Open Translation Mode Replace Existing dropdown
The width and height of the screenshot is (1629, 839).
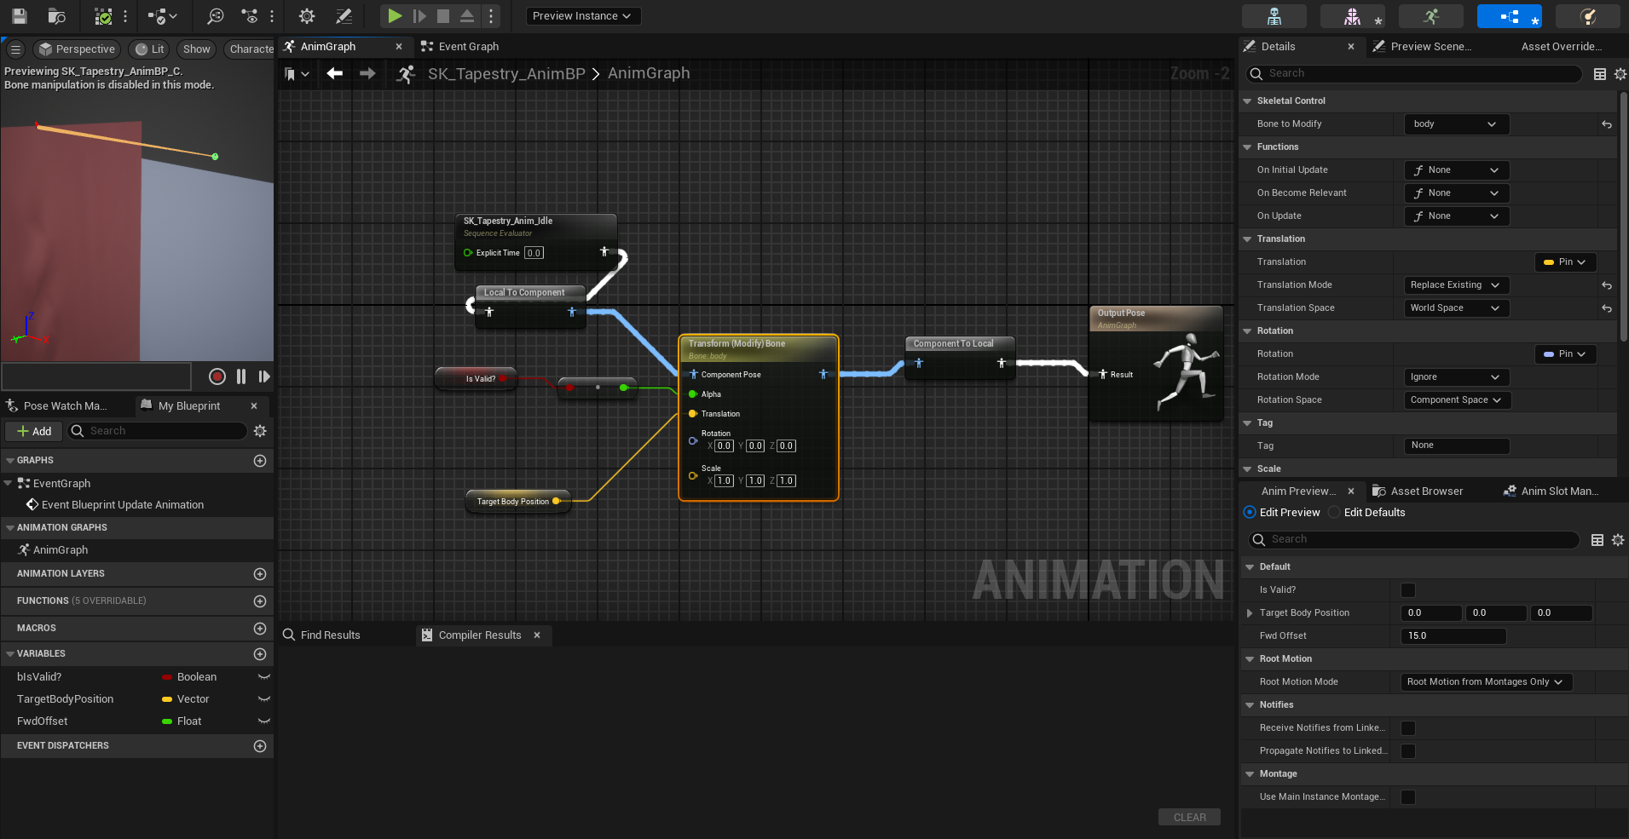click(1457, 285)
